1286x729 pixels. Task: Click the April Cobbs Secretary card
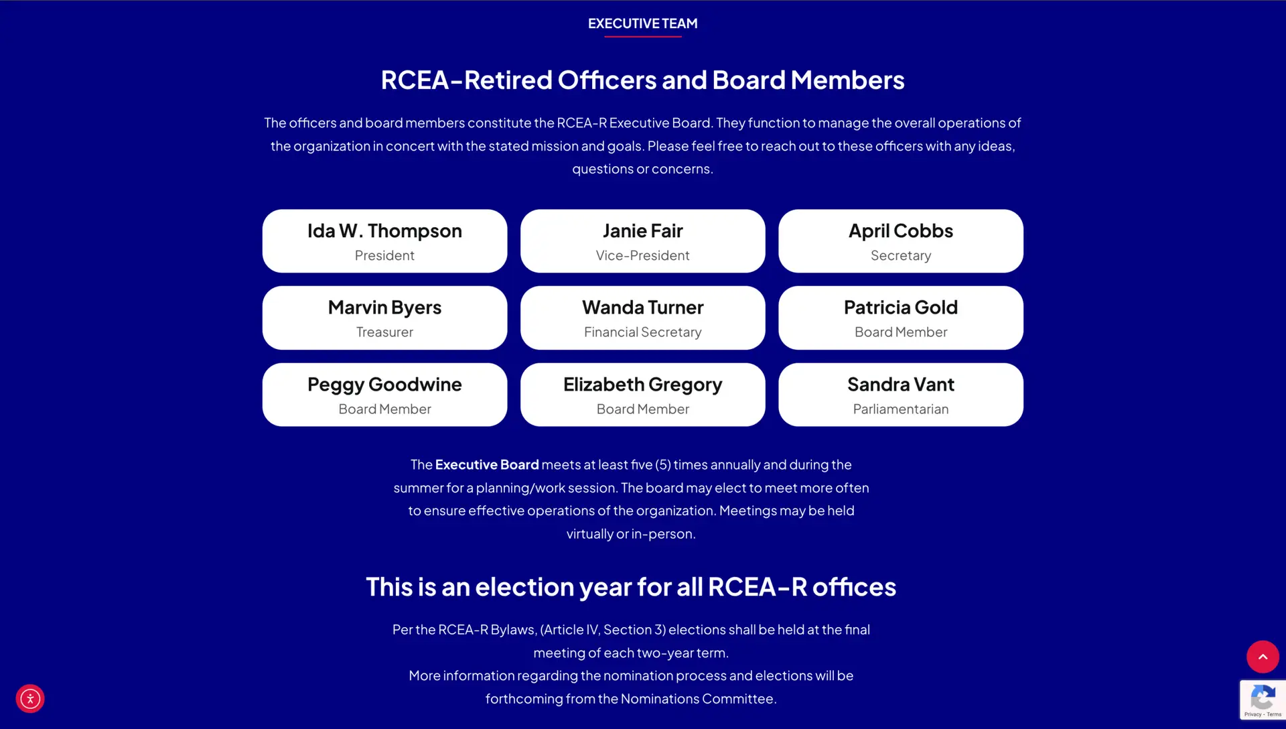coord(900,241)
